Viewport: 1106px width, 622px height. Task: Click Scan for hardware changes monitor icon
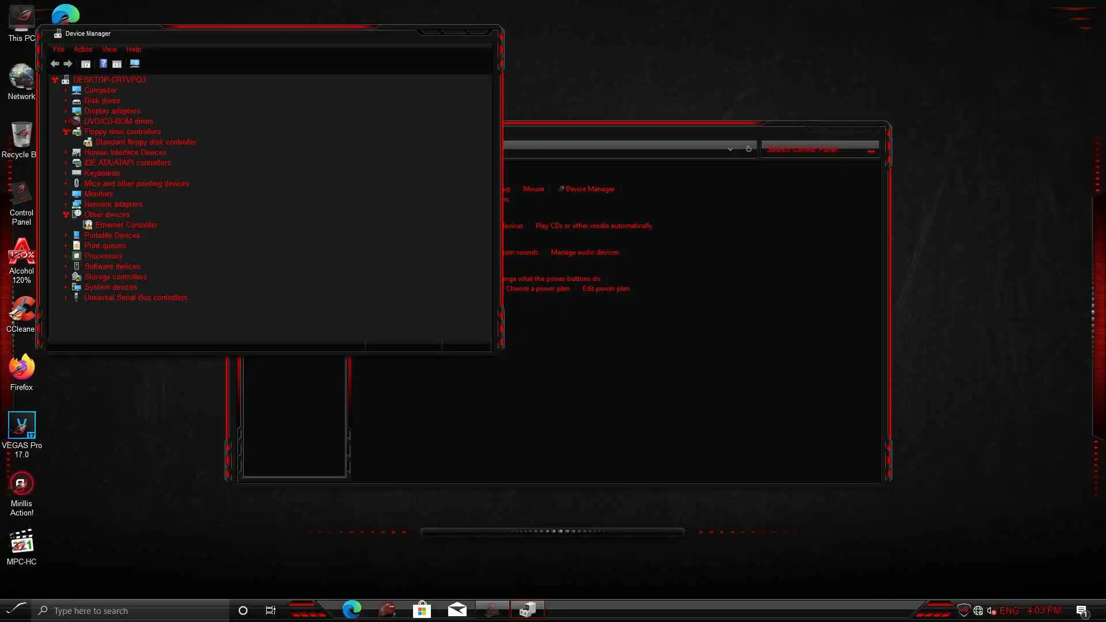click(x=134, y=64)
